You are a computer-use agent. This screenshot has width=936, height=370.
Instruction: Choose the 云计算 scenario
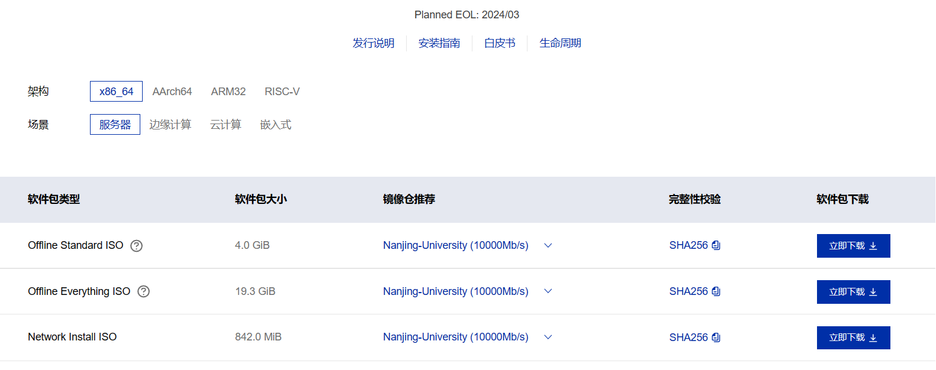tap(226, 125)
